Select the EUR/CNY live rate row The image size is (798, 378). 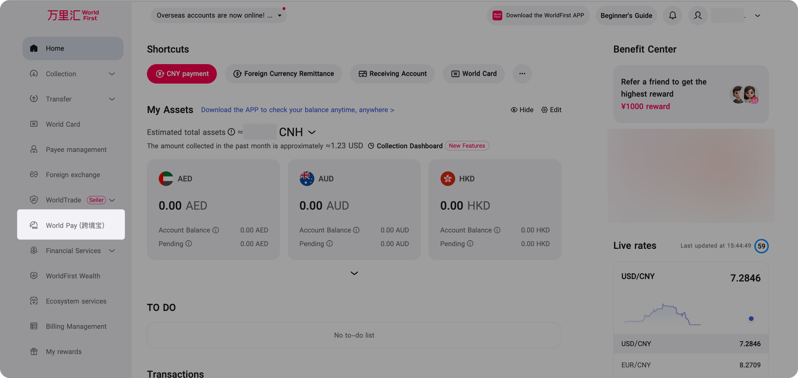point(691,365)
